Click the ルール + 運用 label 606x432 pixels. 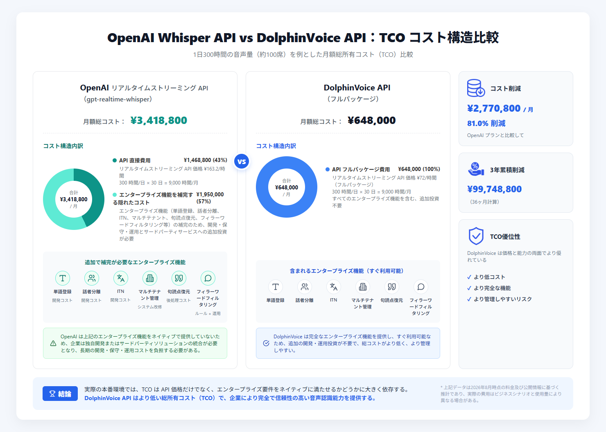coord(208,313)
